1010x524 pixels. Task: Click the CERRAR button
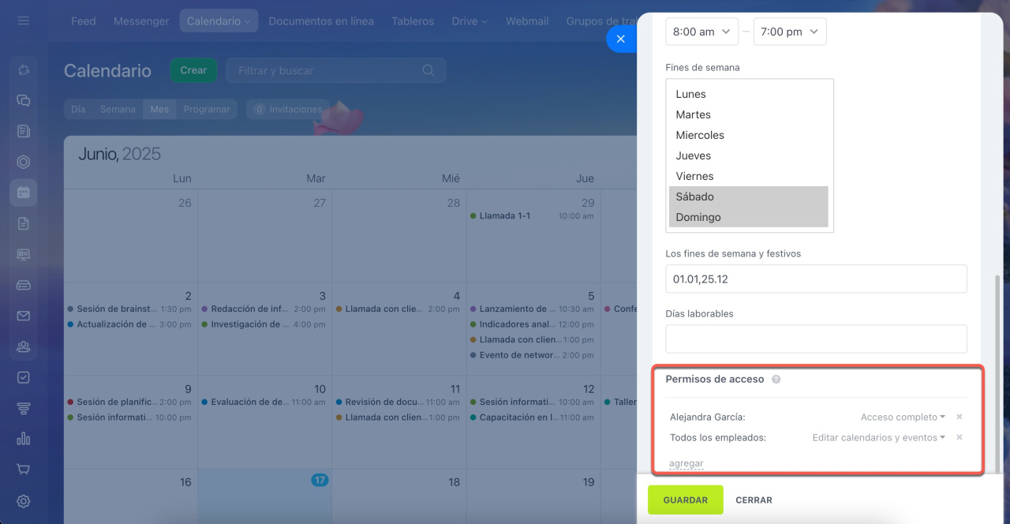point(754,500)
